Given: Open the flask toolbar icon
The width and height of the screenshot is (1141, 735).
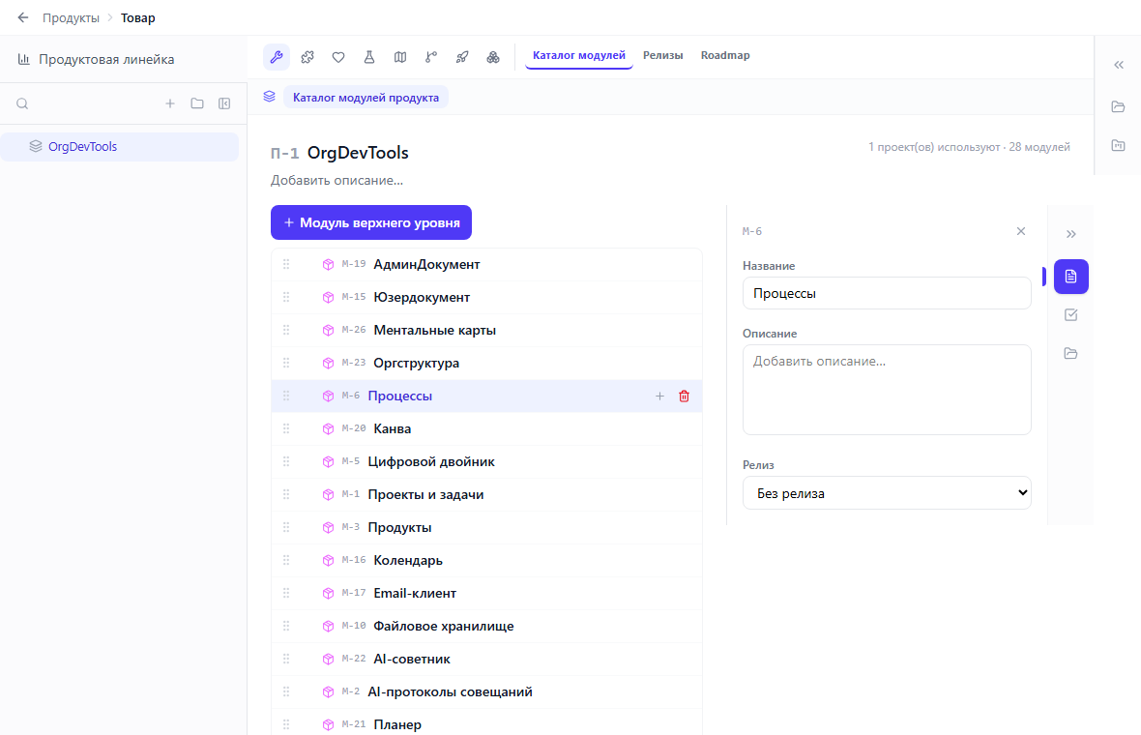Looking at the screenshot, I should [369, 57].
